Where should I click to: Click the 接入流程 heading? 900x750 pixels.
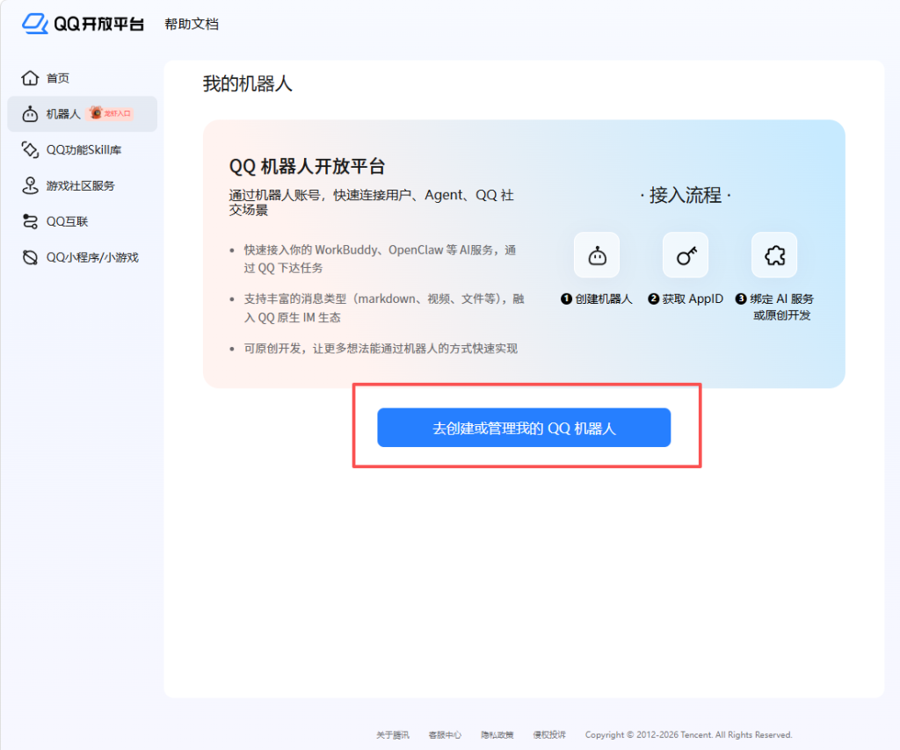(686, 196)
